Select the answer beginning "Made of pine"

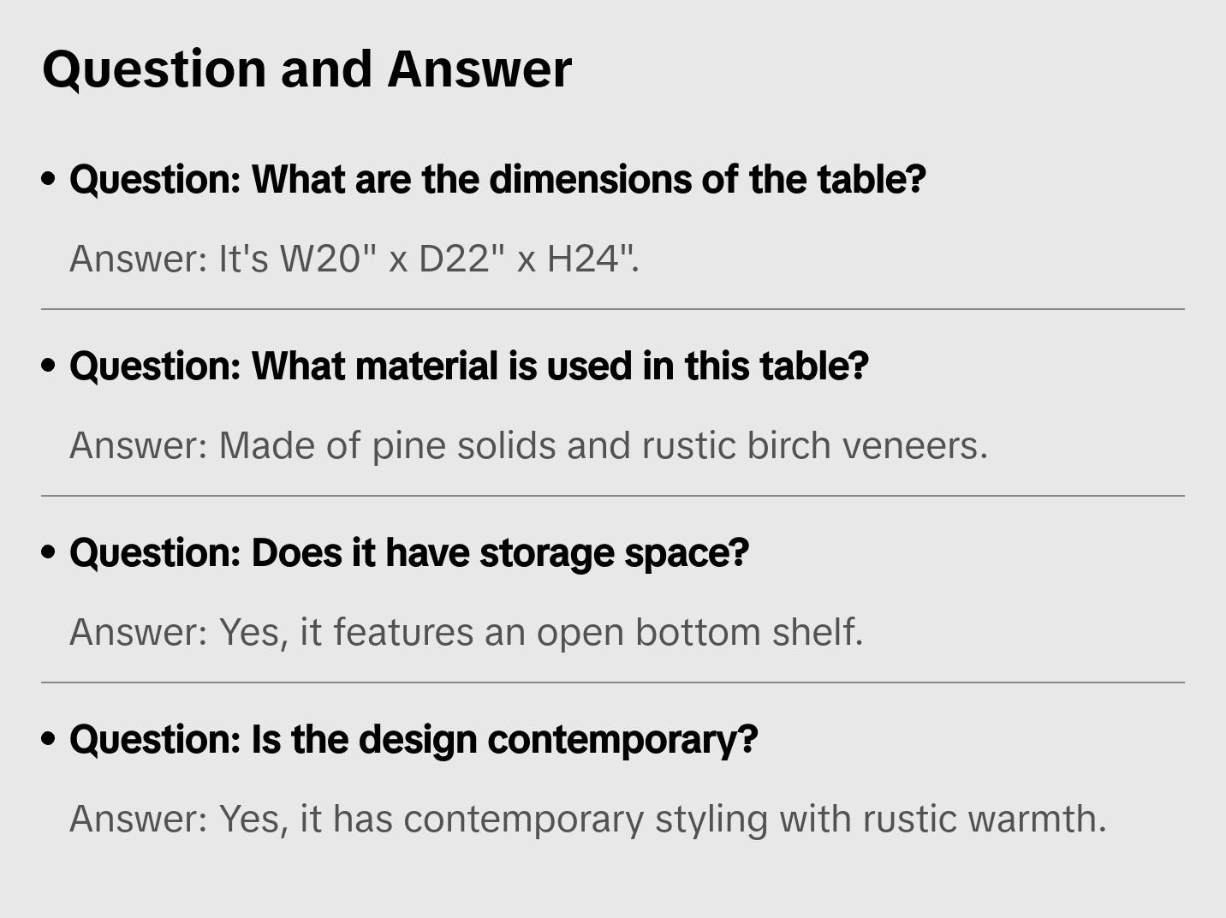coord(528,445)
